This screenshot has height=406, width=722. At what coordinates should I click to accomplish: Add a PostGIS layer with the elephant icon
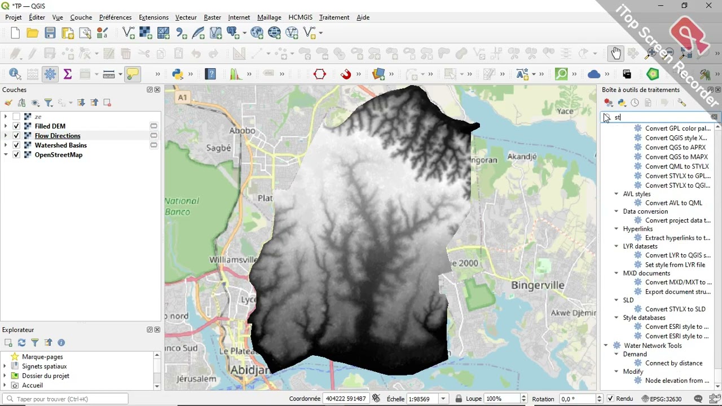234,33
